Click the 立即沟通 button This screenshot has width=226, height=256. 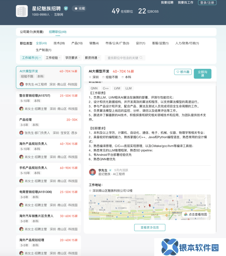pyautogui.click(x=202, y=74)
